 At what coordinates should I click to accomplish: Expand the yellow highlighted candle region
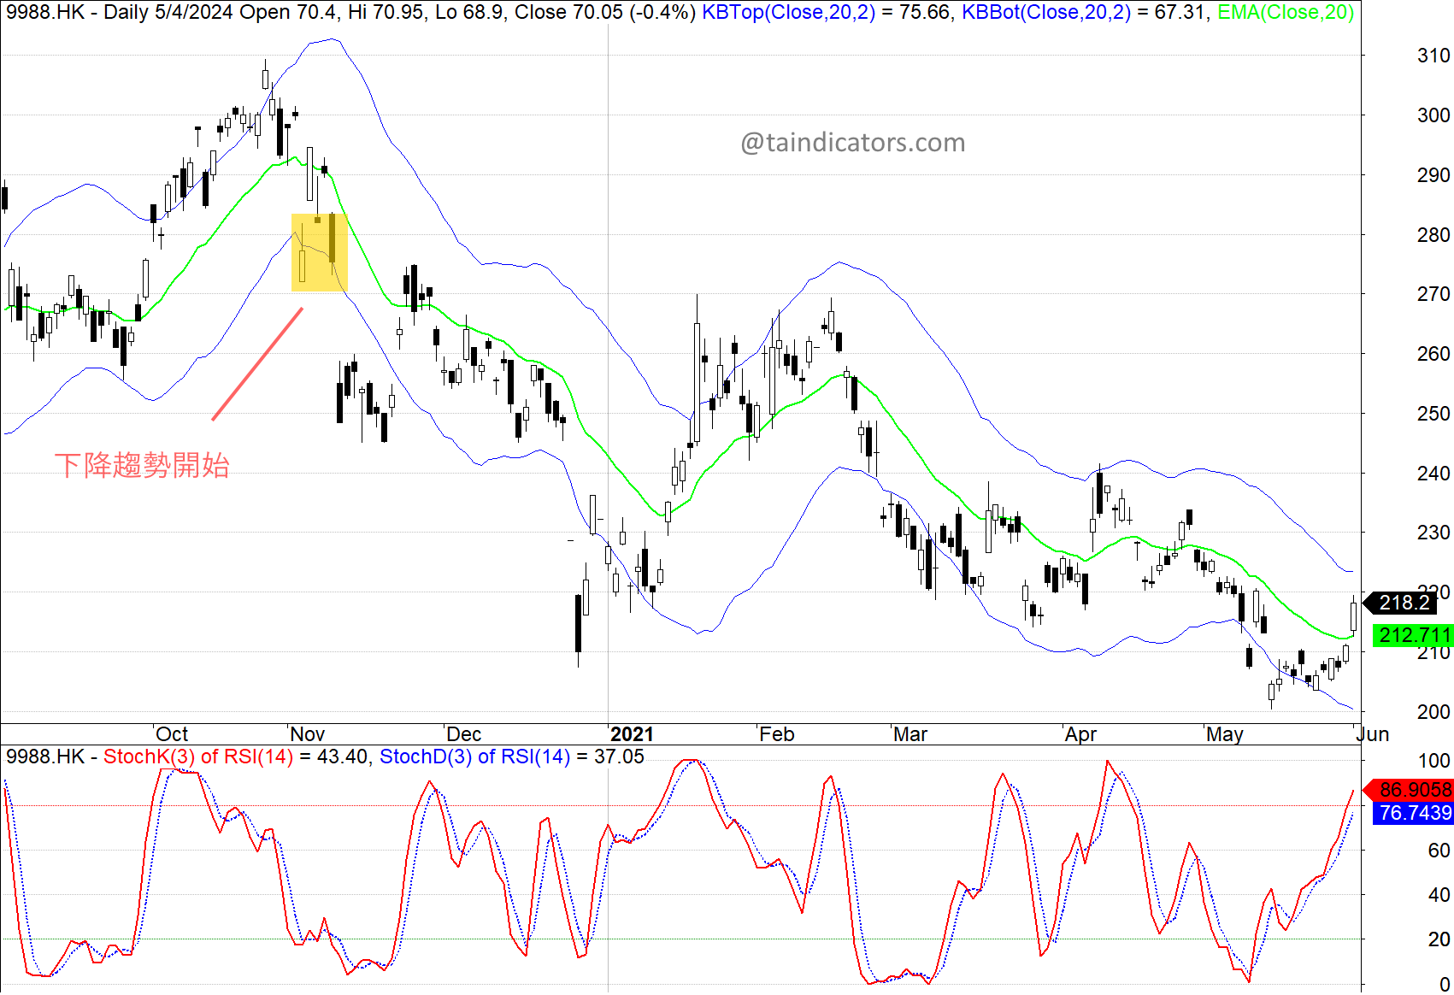click(319, 252)
